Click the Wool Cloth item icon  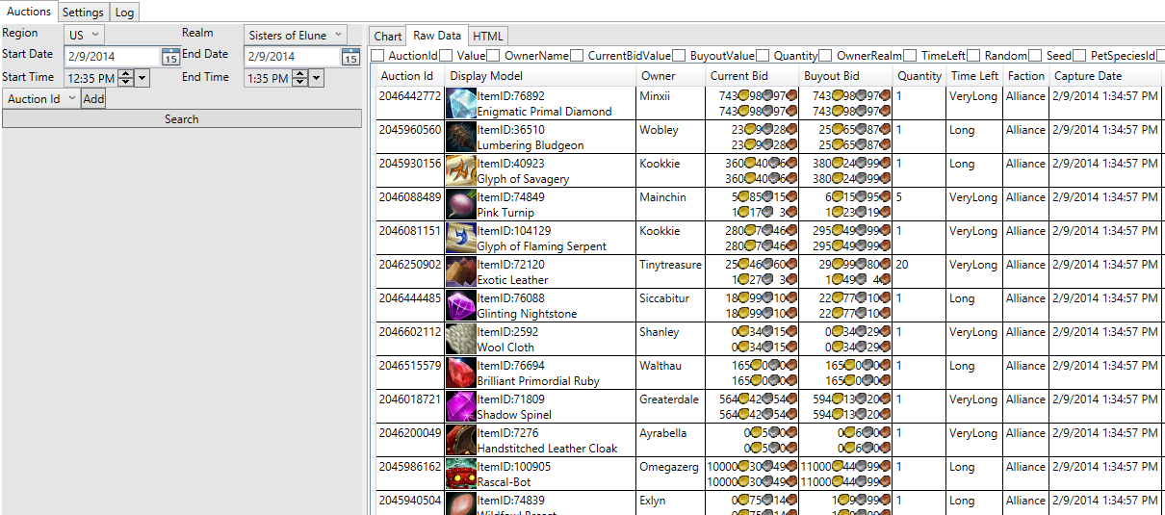460,340
